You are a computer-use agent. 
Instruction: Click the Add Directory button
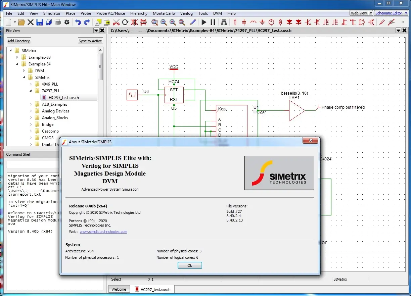point(19,41)
